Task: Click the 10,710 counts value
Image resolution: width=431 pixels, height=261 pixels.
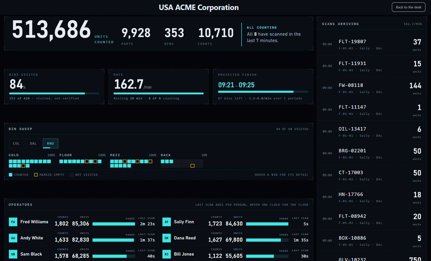Action: 216,33
